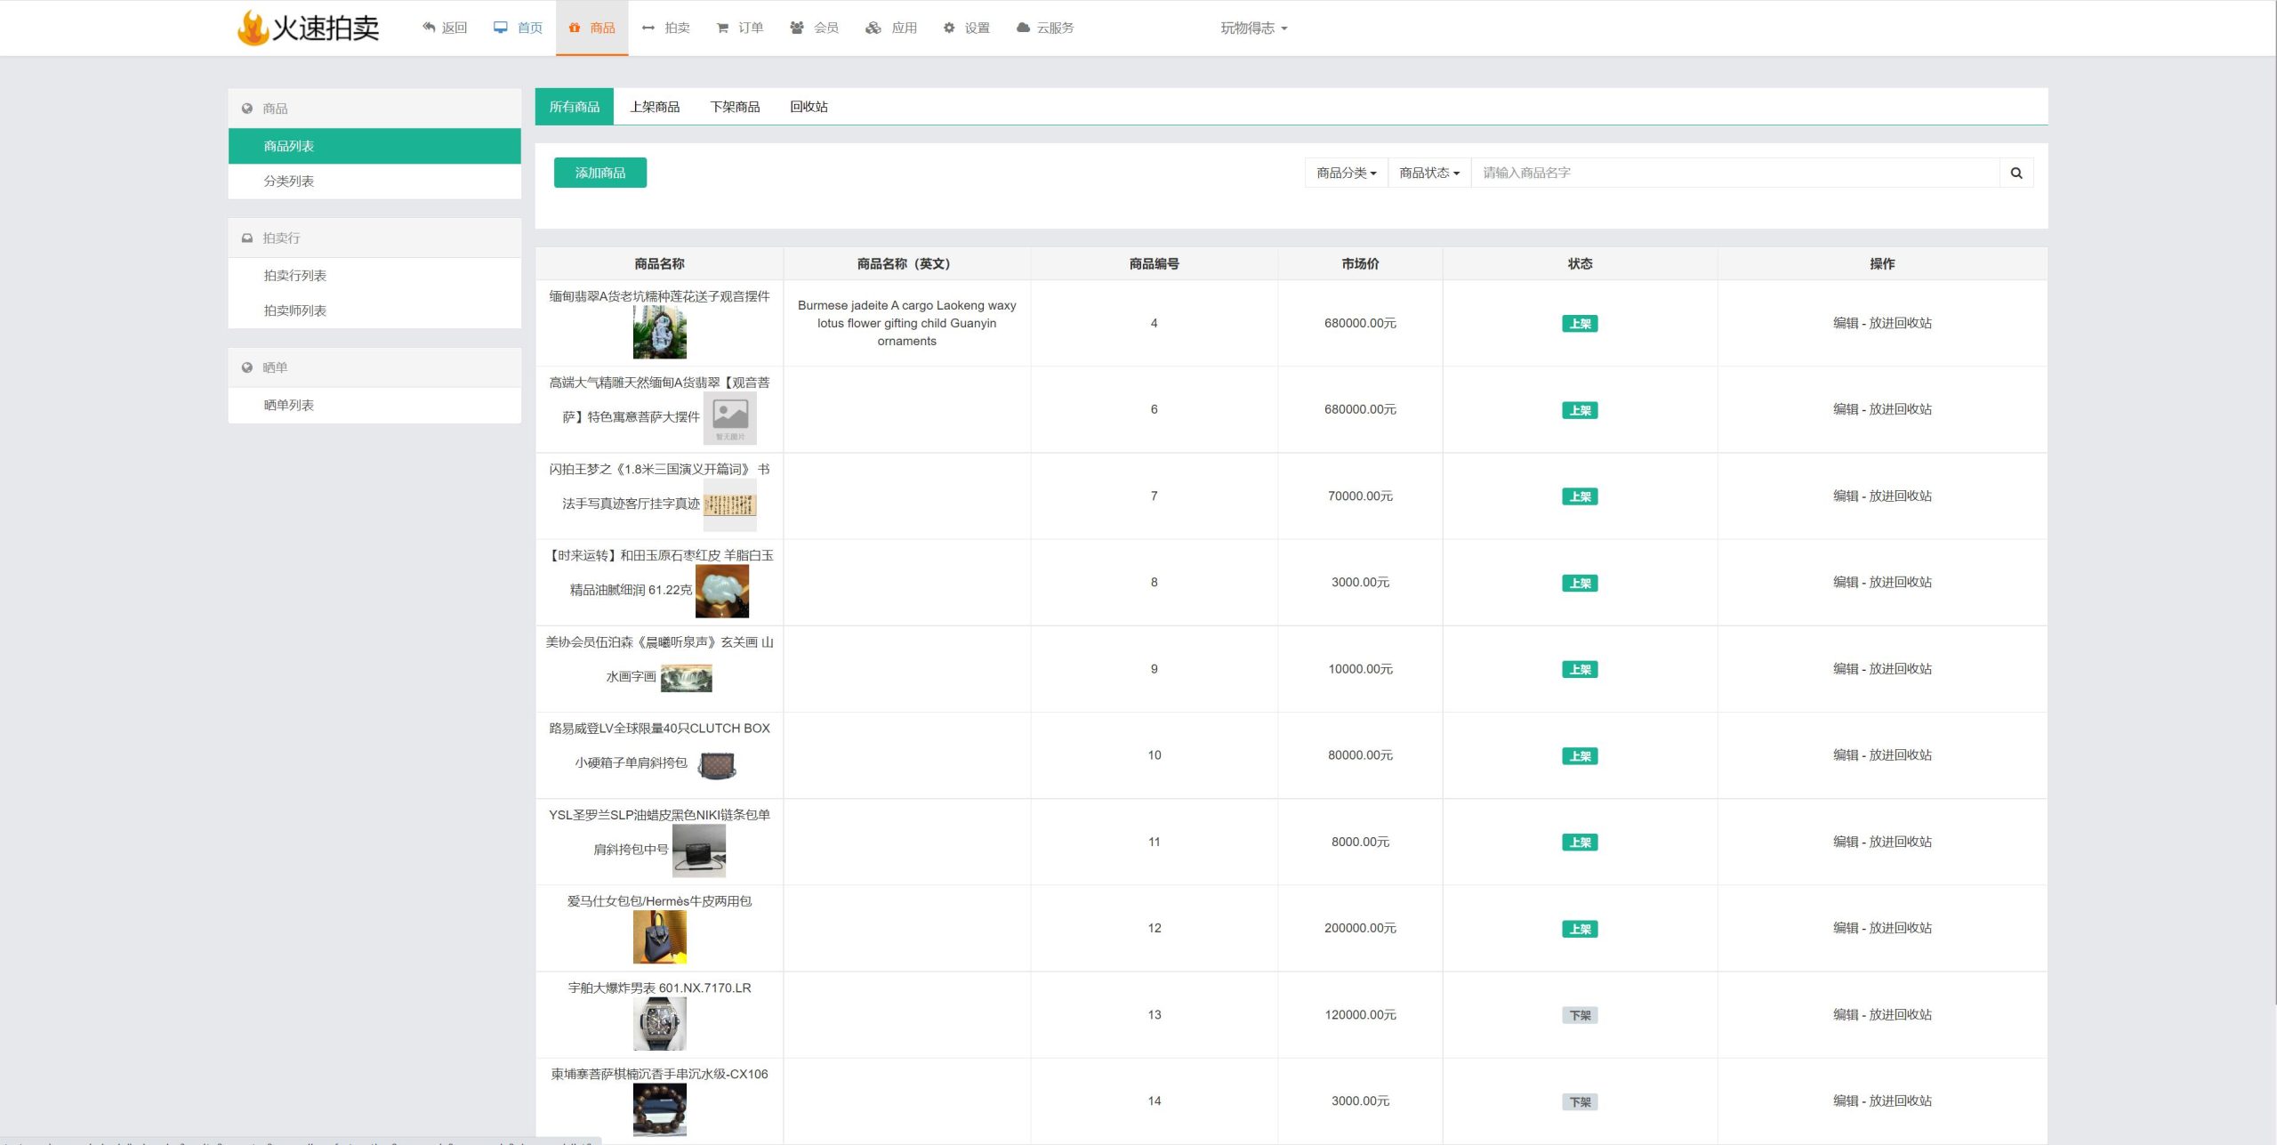
Task: Toggle 下架 status for product number 13
Action: click(x=1581, y=1013)
